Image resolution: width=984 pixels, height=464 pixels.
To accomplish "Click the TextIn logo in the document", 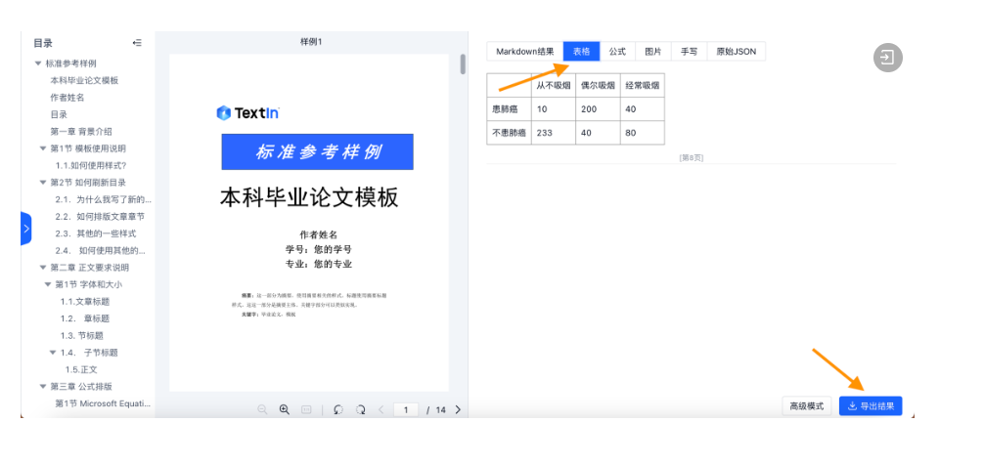I will pyautogui.click(x=247, y=113).
